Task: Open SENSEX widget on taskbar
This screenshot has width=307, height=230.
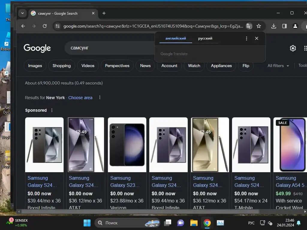Action: coord(17,223)
